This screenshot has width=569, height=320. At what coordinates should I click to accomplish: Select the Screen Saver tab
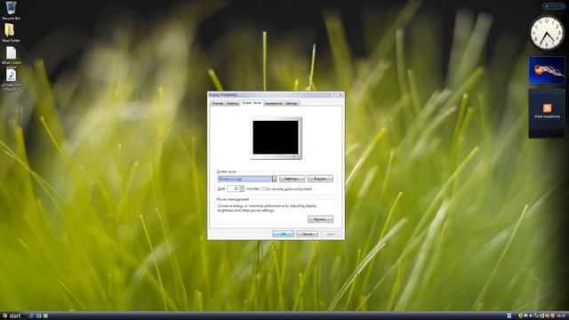click(252, 103)
